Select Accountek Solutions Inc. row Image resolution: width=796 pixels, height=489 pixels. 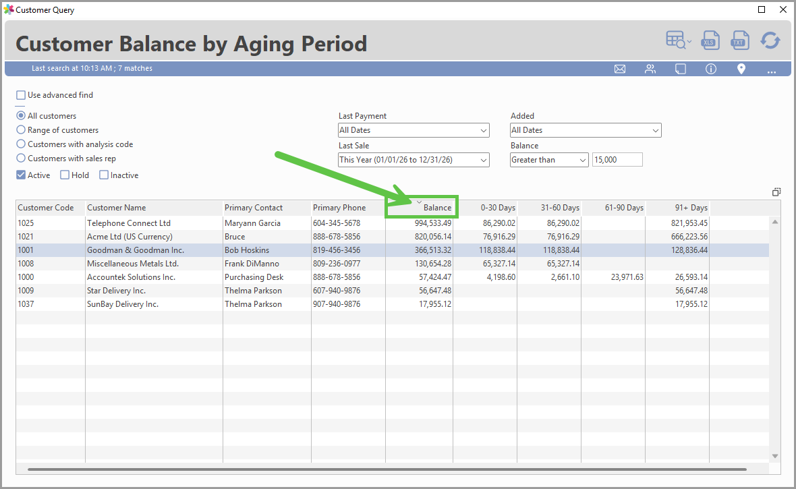point(393,277)
